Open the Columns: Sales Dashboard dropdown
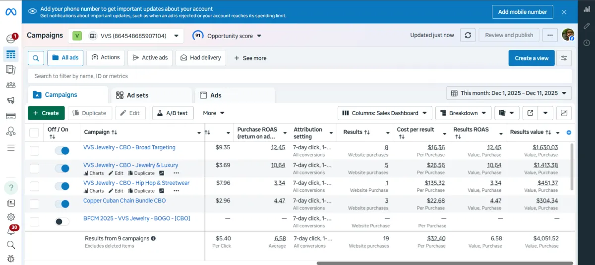This screenshot has height=265, width=595. [x=385, y=113]
